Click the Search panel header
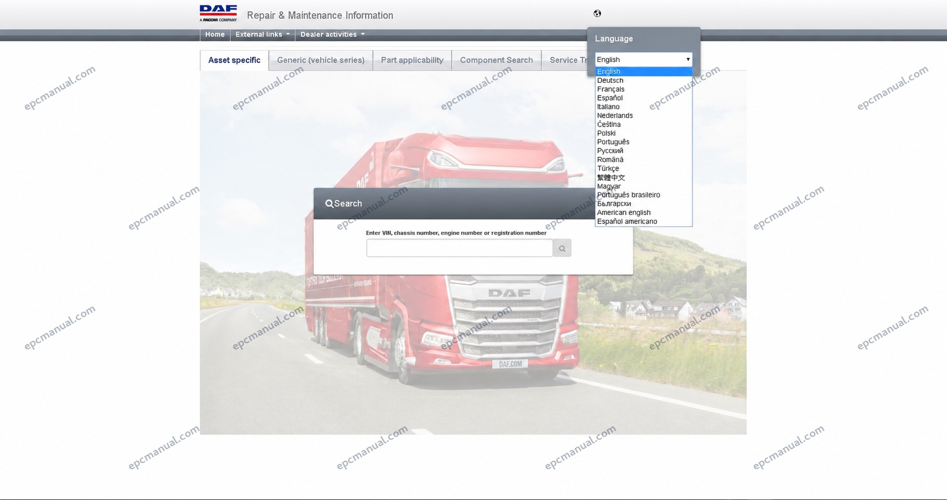The width and height of the screenshot is (947, 500). (455, 204)
